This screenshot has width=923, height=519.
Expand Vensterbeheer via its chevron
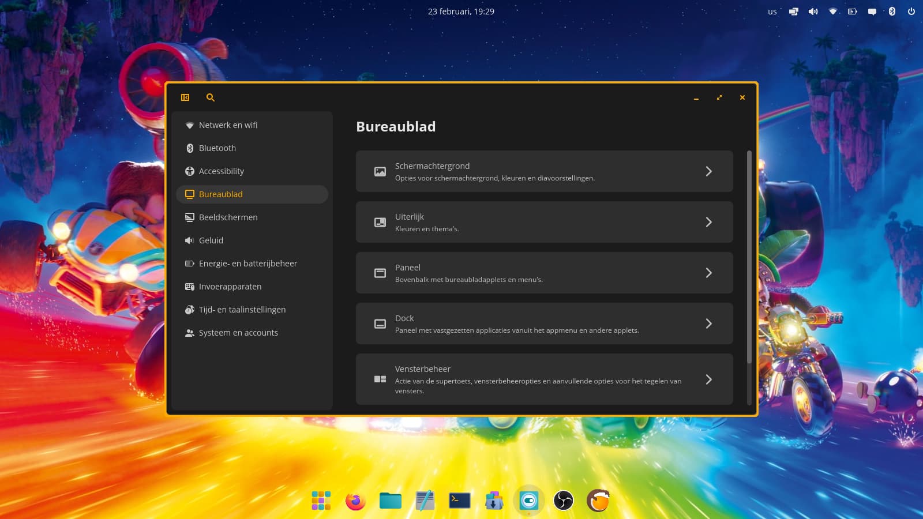pyautogui.click(x=709, y=379)
